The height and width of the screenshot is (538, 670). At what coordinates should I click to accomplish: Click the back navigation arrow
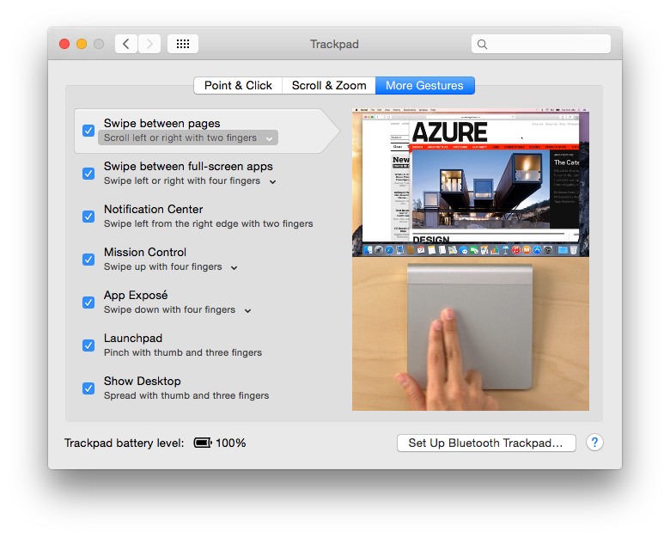coord(126,44)
